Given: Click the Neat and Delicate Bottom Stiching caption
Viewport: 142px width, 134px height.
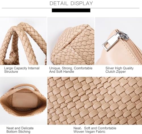Looking at the screenshot, I should (x=20, y=130).
